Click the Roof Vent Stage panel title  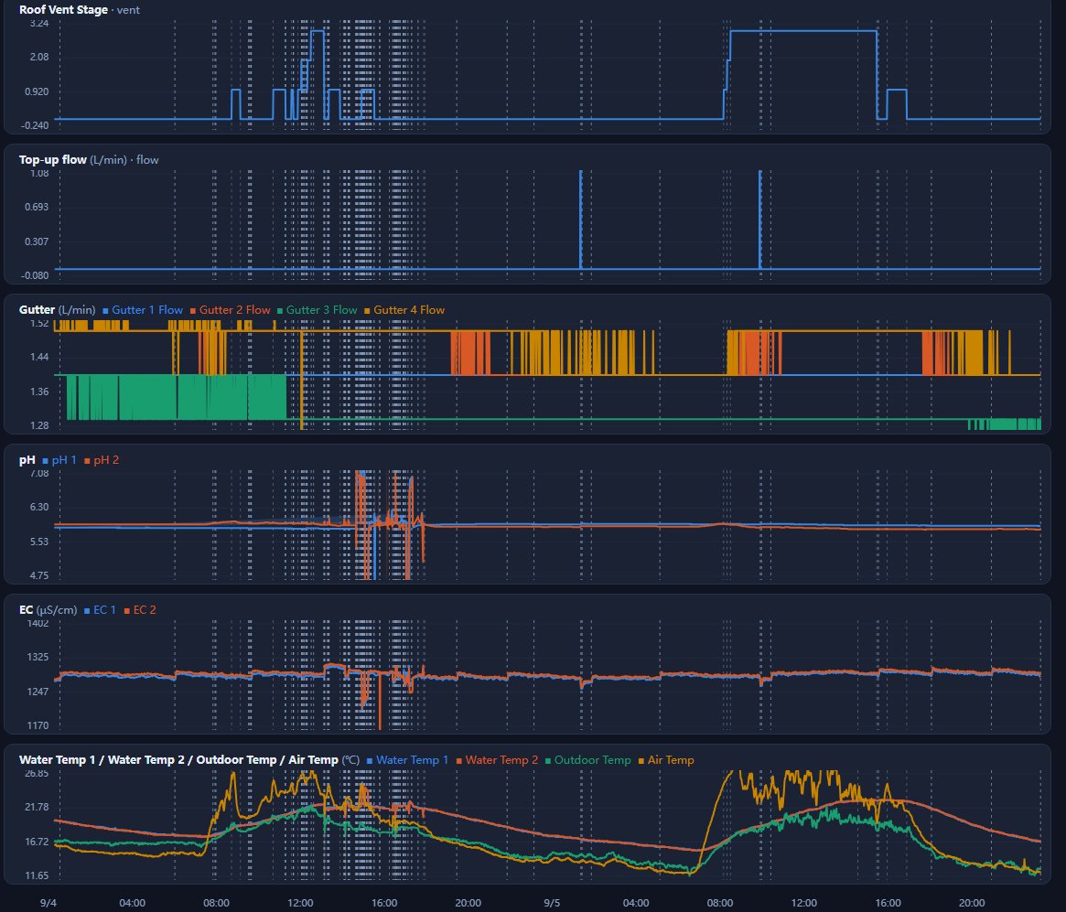click(x=63, y=10)
